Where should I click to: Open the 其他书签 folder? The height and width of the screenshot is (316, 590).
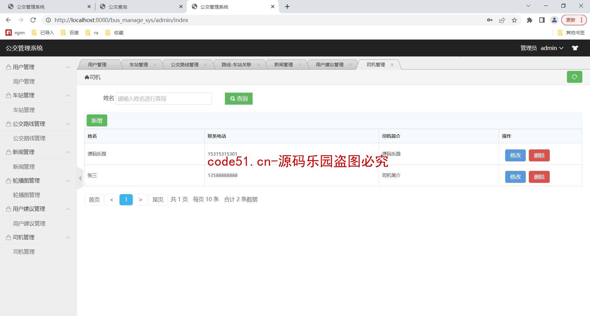[571, 33]
